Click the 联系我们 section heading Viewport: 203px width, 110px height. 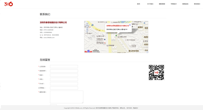pyautogui.click(x=45, y=14)
